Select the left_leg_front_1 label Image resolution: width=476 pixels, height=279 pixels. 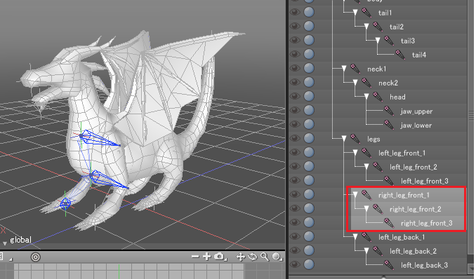tap(402, 153)
